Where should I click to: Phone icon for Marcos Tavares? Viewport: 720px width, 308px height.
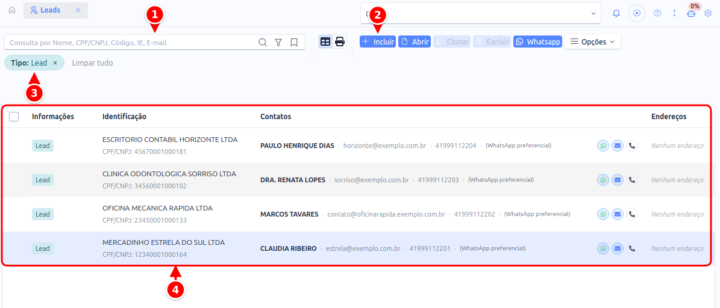coord(632,214)
